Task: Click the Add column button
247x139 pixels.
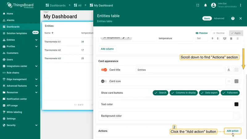Action: (x=107, y=49)
